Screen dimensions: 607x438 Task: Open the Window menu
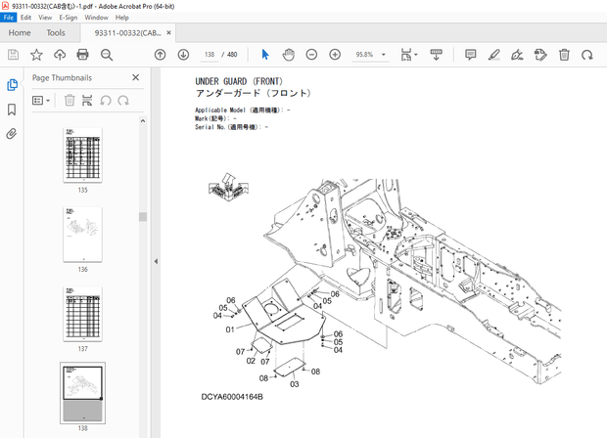click(x=96, y=18)
